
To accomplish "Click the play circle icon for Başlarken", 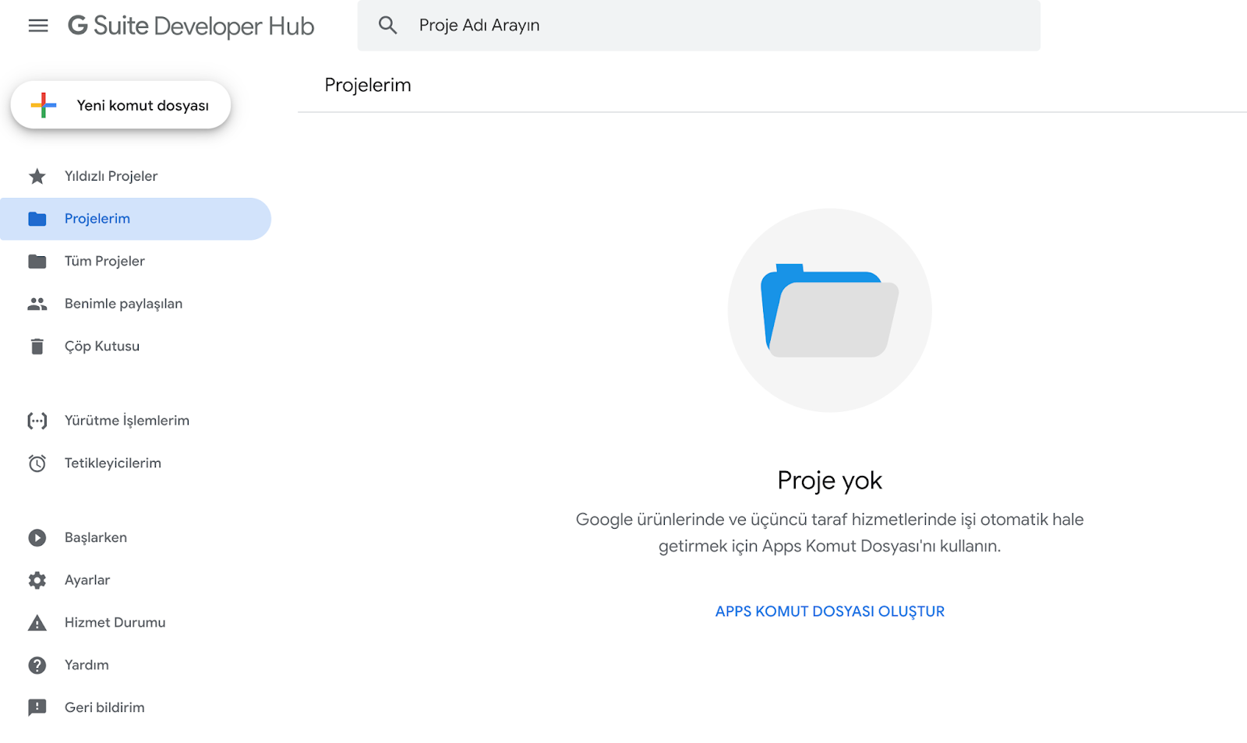I will (x=37, y=537).
